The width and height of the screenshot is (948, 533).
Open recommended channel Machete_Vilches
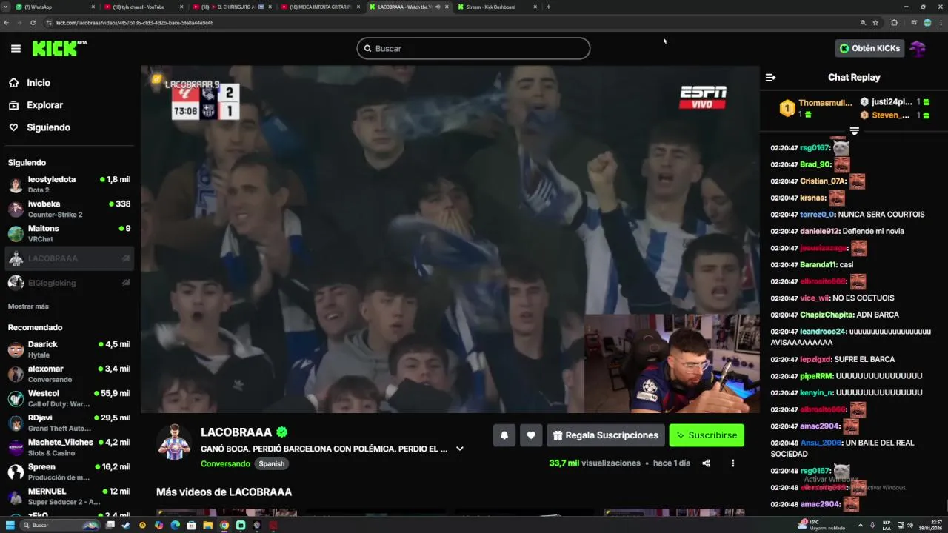(x=68, y=446)
